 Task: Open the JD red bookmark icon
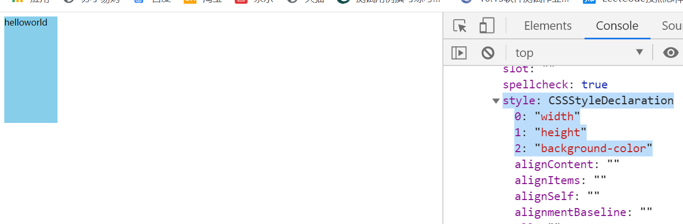tap(241, 2)
